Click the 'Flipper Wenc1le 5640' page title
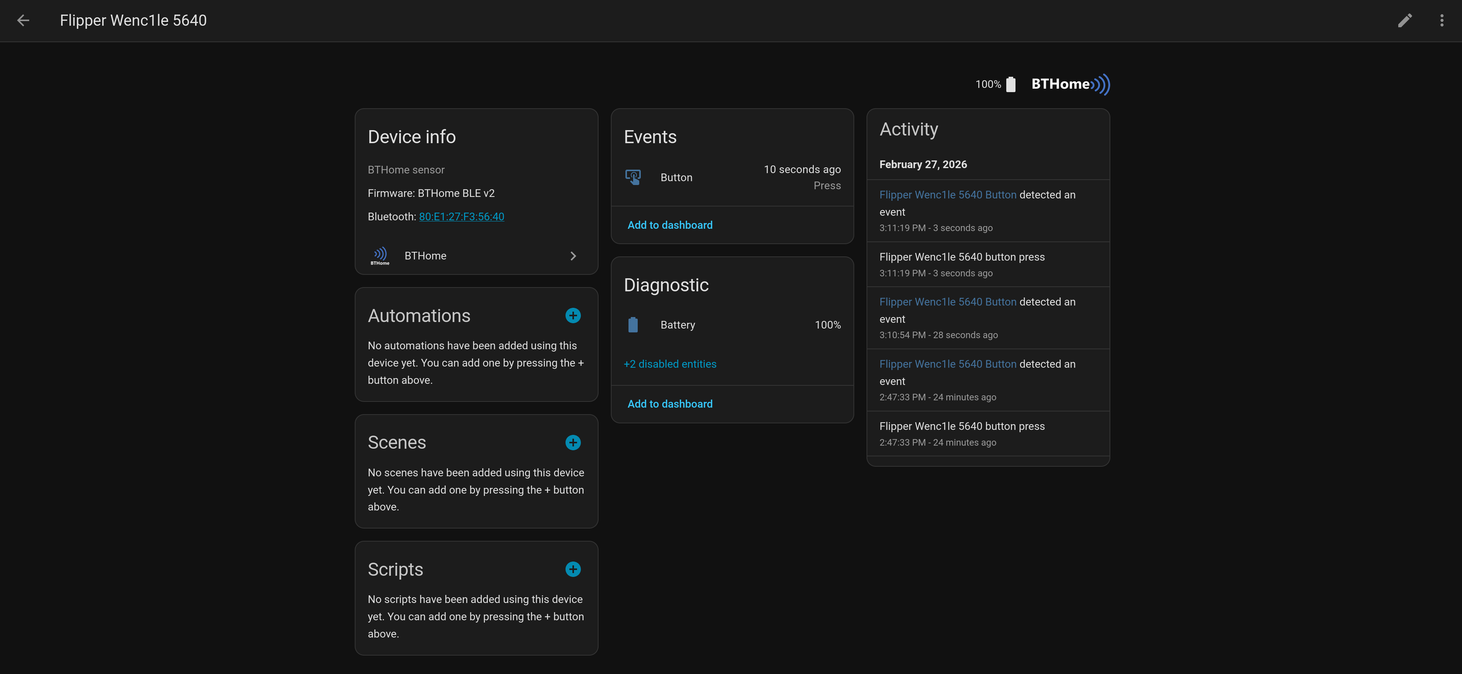The width and height of the screenshot is (1462, 674). [133, 20]
